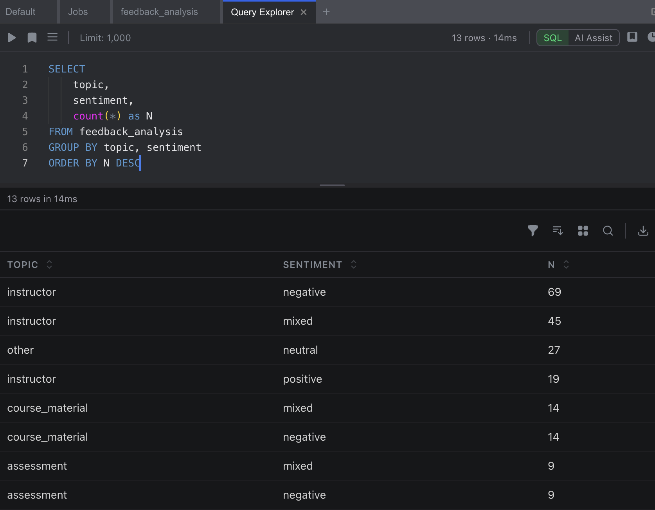Open saved queries bookmark panel icon
The height and width of the screenshot is (510, 655).
[632, 37]
